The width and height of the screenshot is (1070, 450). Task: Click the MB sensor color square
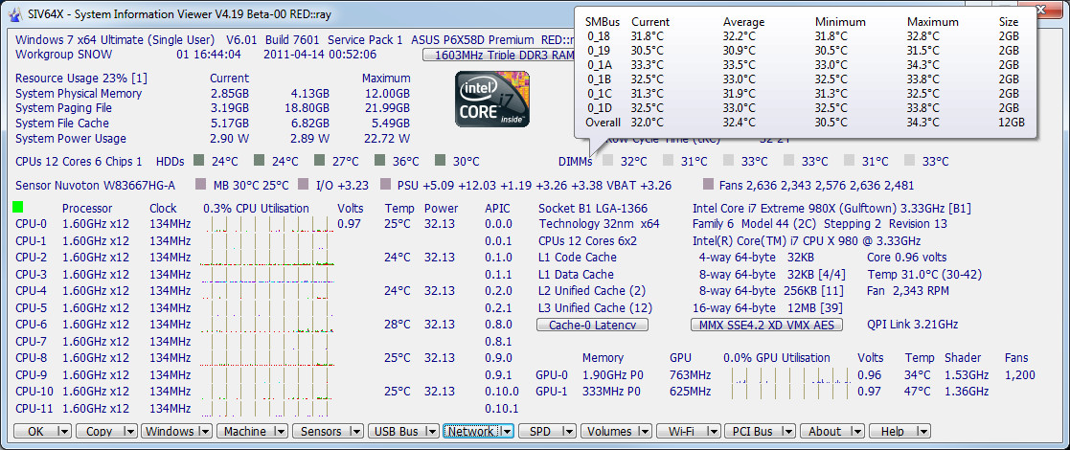[200, 185]
